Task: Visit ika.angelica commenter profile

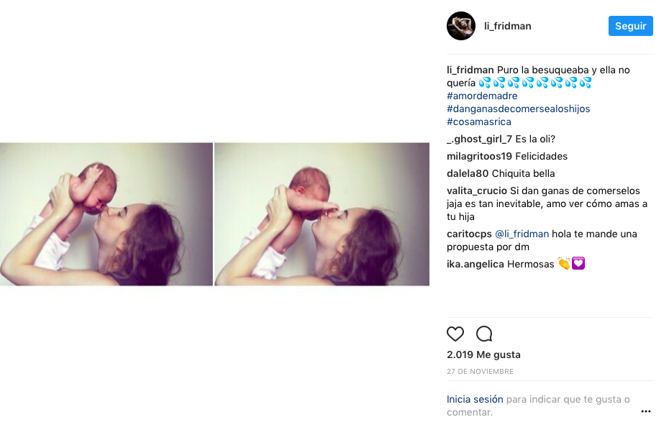Action: click(475, 264)
